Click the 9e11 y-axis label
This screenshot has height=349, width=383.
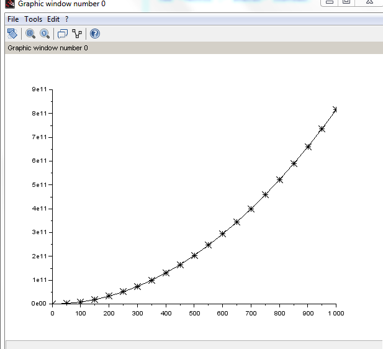click(x=39, y=89)
